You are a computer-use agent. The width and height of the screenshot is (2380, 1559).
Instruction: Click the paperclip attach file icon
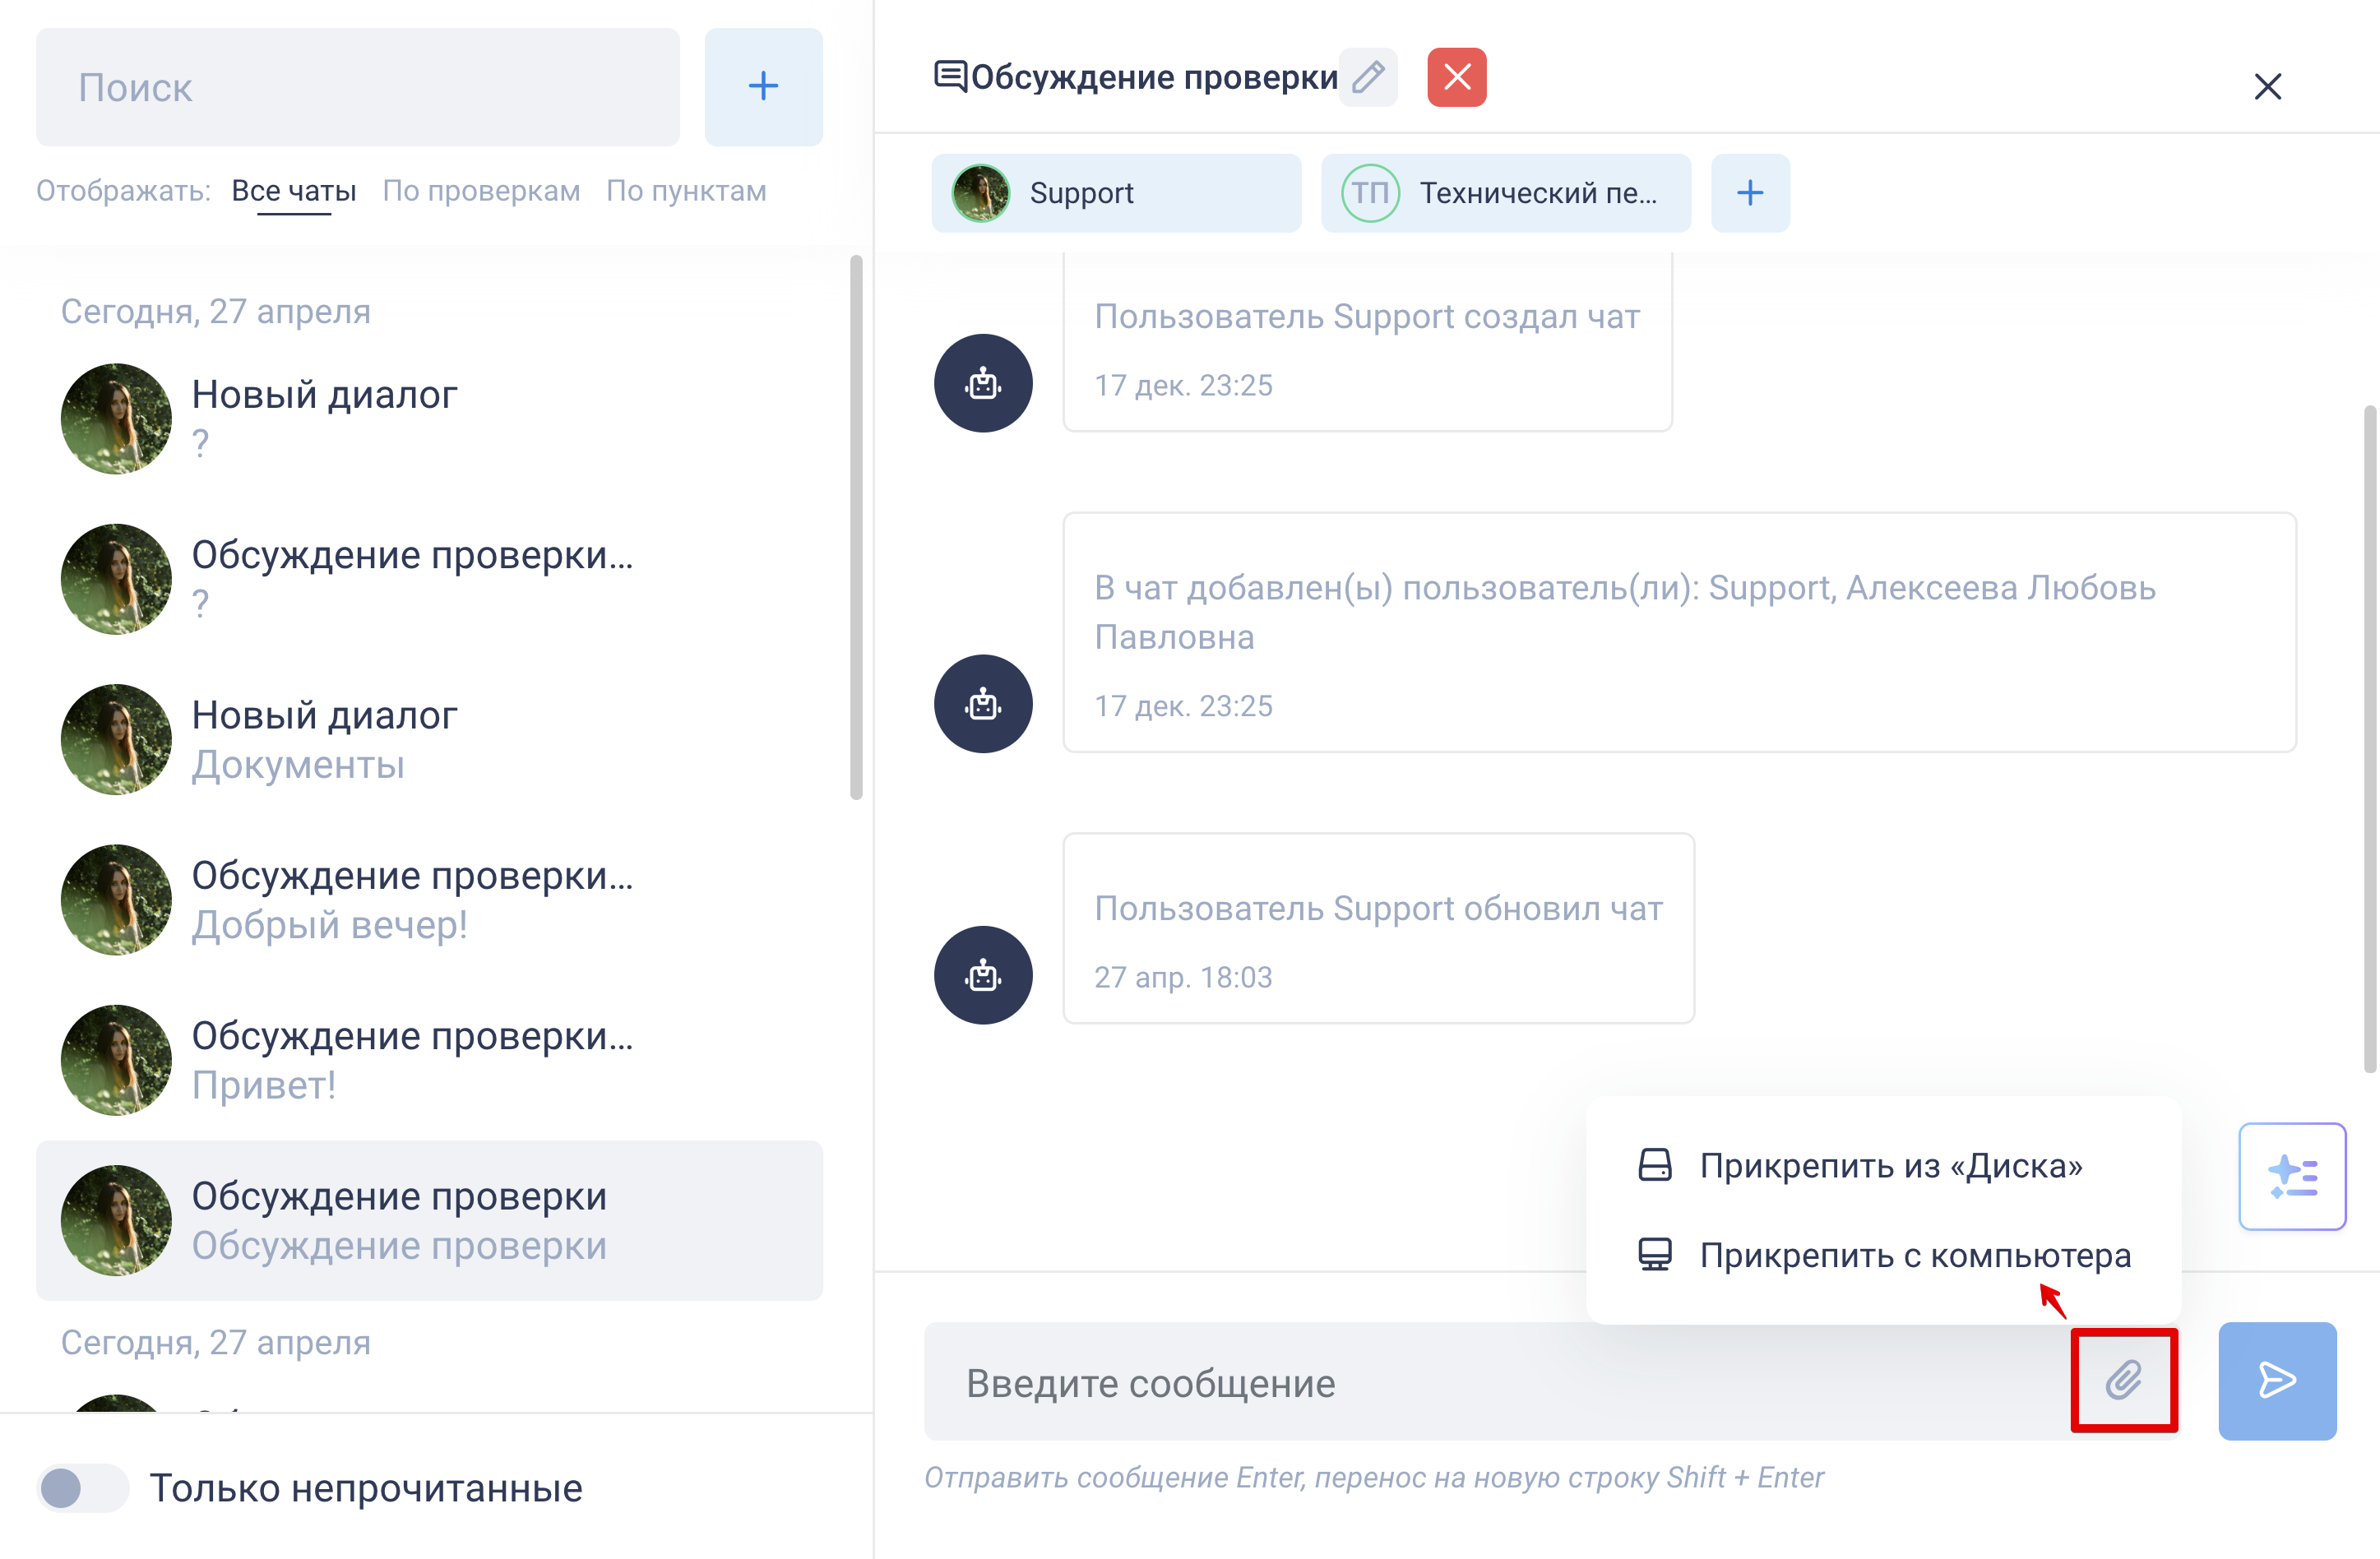tap(2124, 1380)
